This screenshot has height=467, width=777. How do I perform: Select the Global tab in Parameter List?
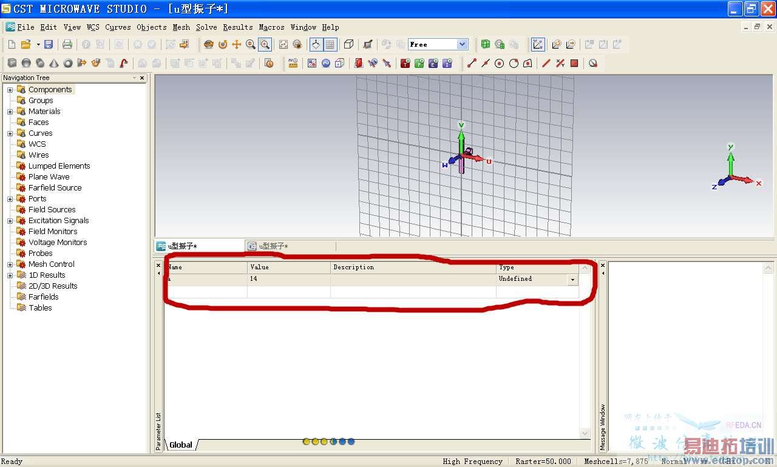[x=181, y=445]
